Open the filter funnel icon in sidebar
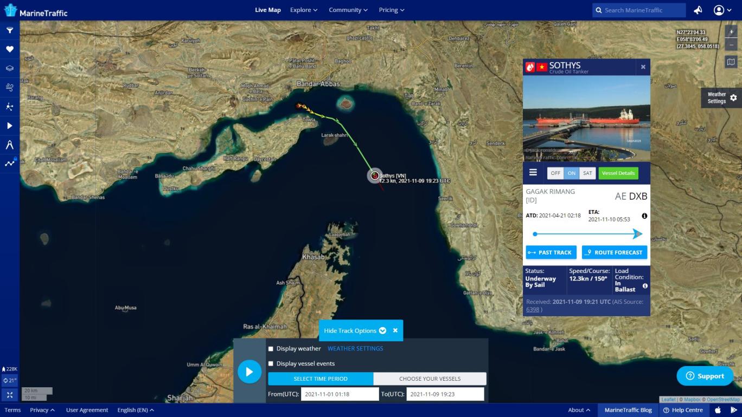Viewport: 742px width, 417px height. (10, 30)
